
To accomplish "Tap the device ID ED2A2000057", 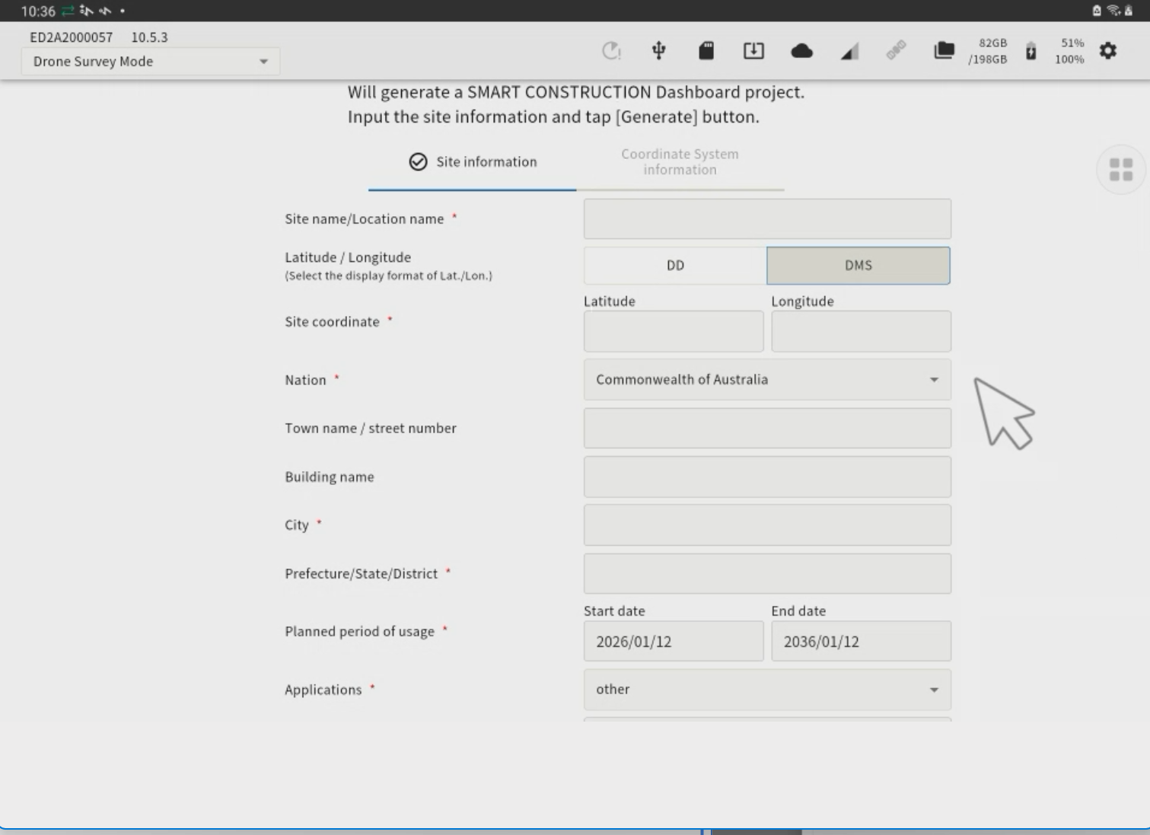I will [72, 37].
